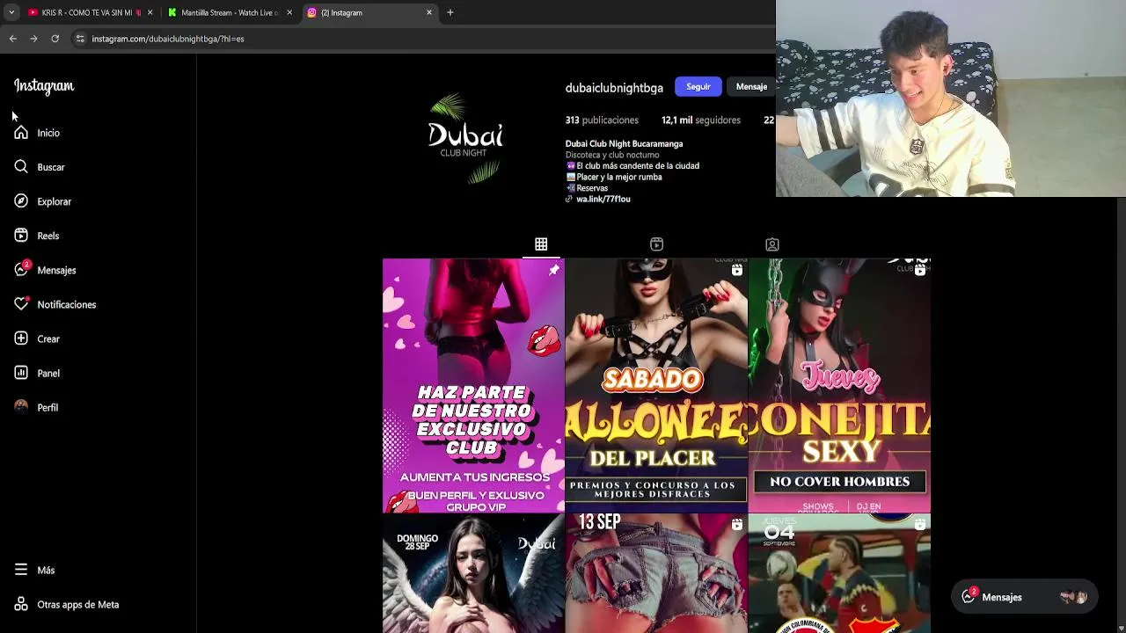Click 313 publicaciones count
The width and height of the screenshot is (1126, 633).
click(602, 120)
